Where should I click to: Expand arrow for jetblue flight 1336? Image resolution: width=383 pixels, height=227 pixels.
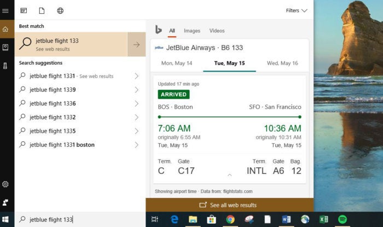(137, 103)
